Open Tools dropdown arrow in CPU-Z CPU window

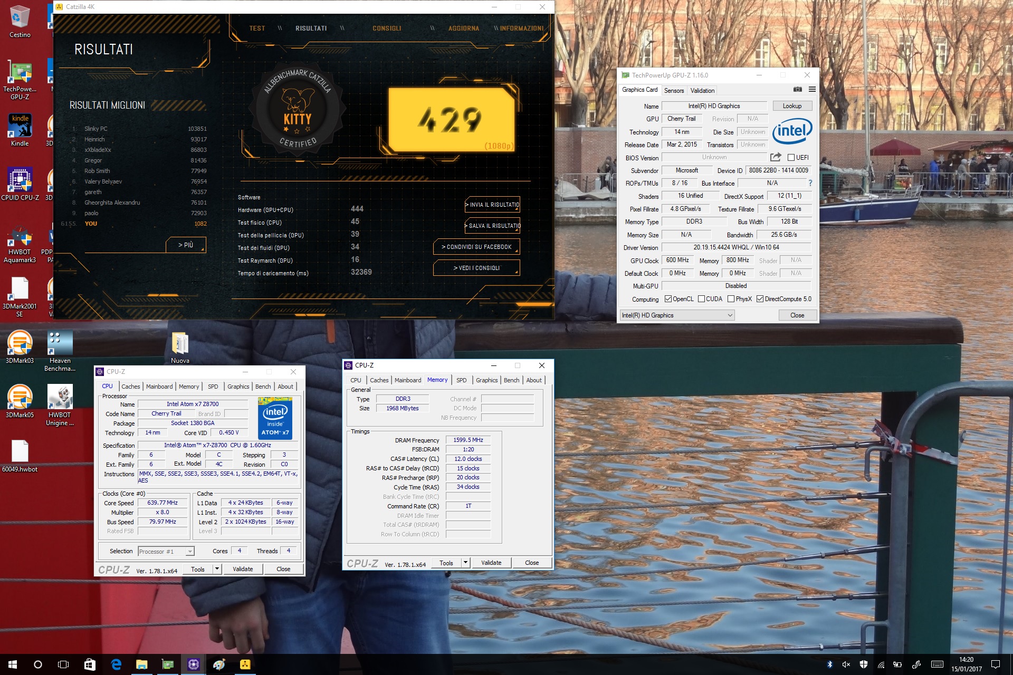(217, 569)
